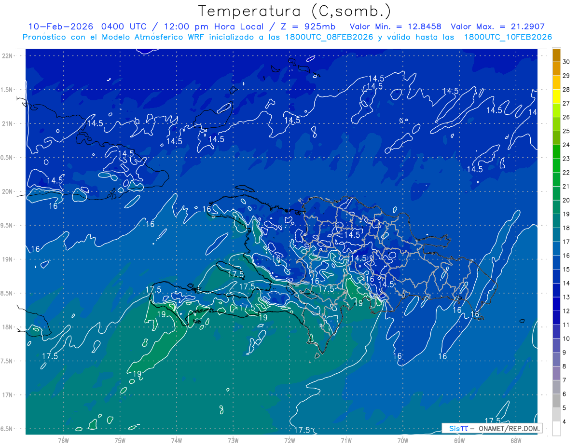Image resolution: width=579 pixels, height=447 pixels.
Task: Click the 70W longitude axis label
Action: (x=403, y=440)
